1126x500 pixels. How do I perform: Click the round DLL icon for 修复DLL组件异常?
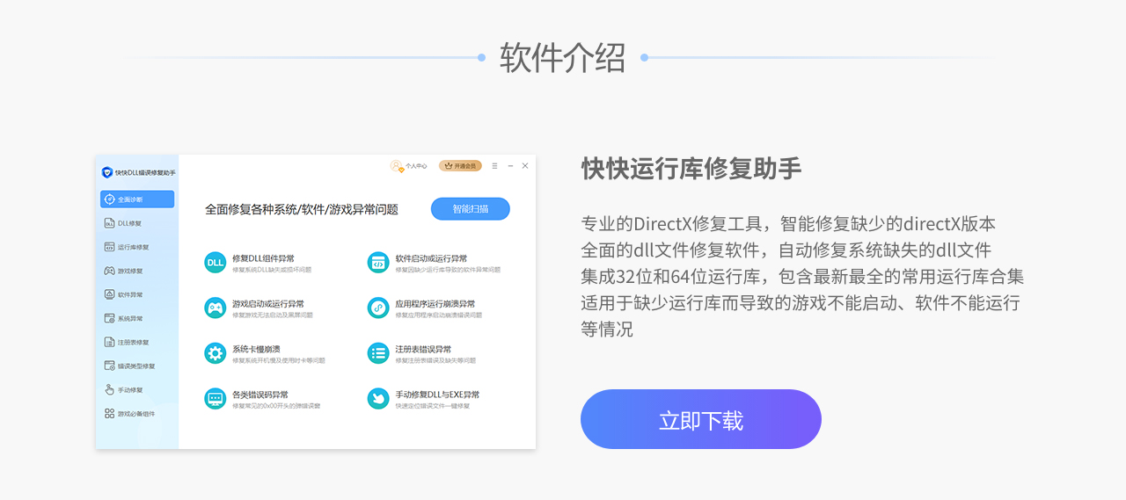pyautogui.click(x=216, y=262)
